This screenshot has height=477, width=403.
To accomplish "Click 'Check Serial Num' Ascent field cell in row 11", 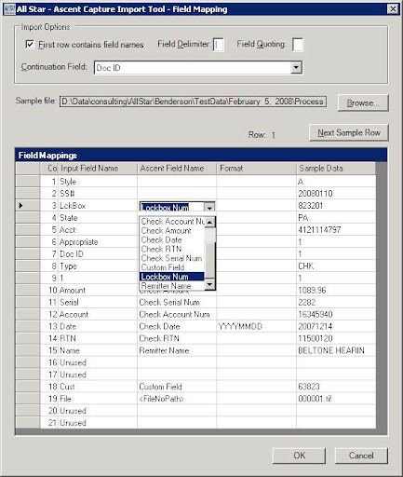I will click(x=177, y=303).
